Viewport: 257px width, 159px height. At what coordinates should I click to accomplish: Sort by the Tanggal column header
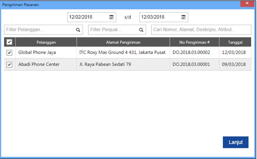click(235, 42)
